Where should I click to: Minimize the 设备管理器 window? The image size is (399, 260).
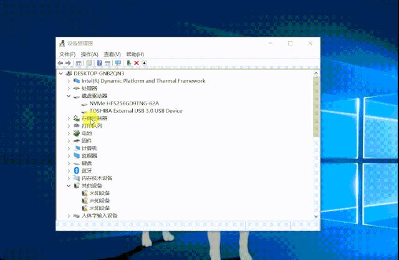pos(271,43)
